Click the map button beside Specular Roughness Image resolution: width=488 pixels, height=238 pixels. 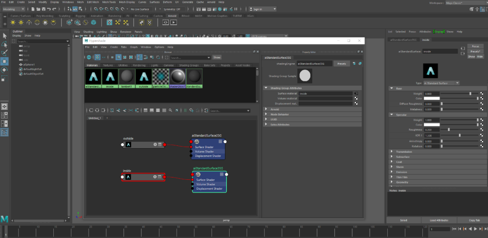pyautogui.click(x=482, y=130)
